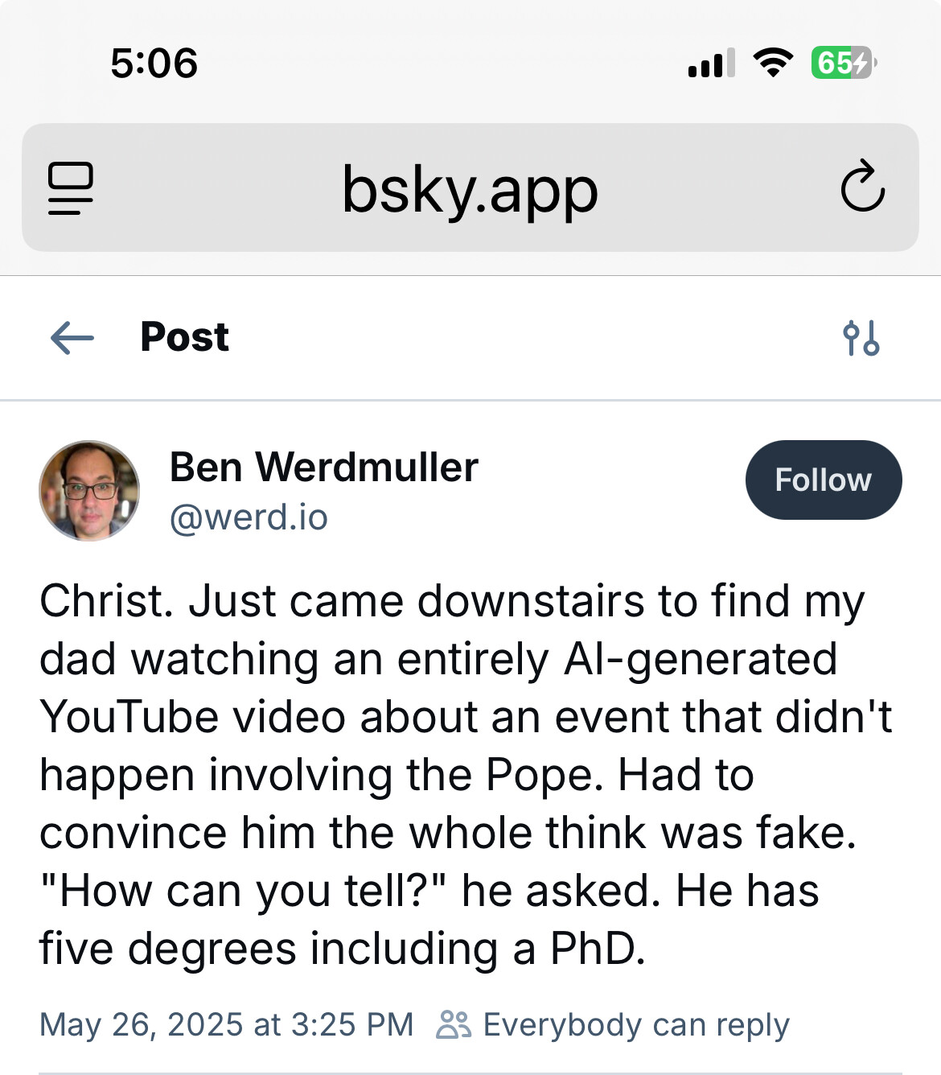Open the @werd.io handle link
941x1075 pixels.
tap(249, 517)
